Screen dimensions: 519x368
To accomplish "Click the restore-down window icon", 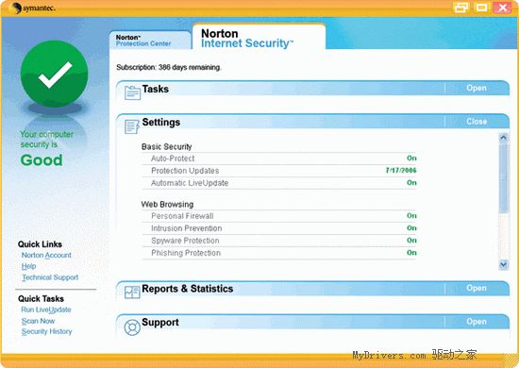I will coord(461,8).
